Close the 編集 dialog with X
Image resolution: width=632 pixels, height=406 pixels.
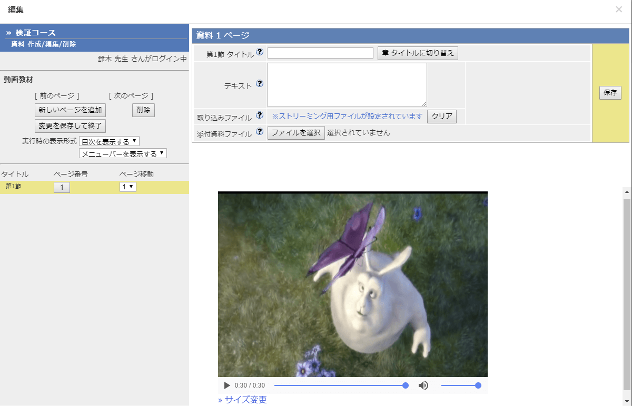click(x=619, y=9)
